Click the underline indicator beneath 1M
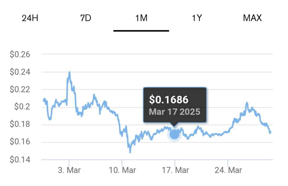Viewport: 288px width, 186px height. [x=141, y=30]
